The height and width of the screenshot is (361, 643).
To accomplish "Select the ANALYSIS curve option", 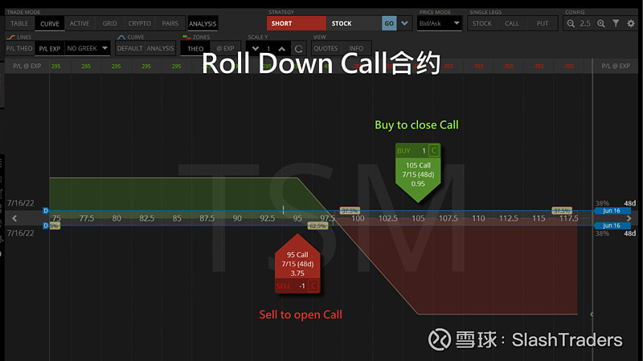I will tap(160, 48).
